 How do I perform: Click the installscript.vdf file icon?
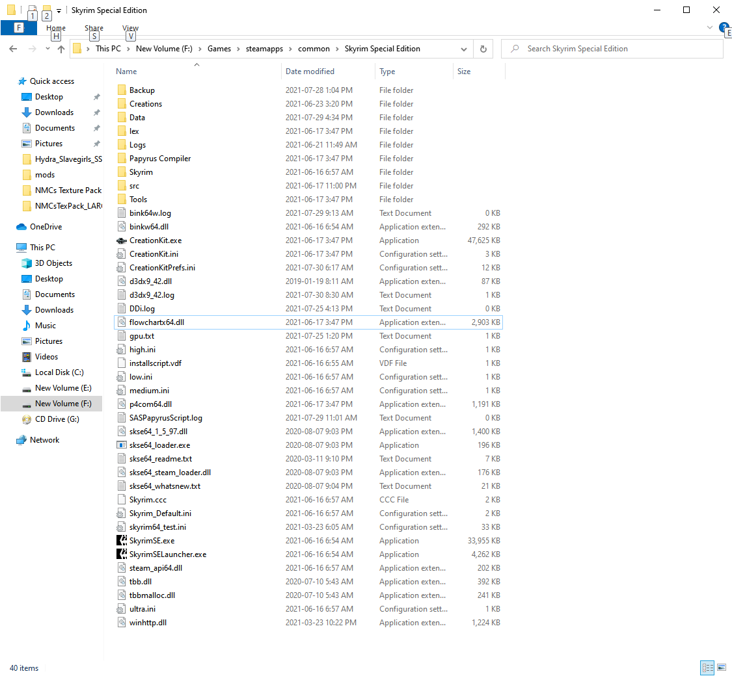pyautogui.click(x=122, y=363)
